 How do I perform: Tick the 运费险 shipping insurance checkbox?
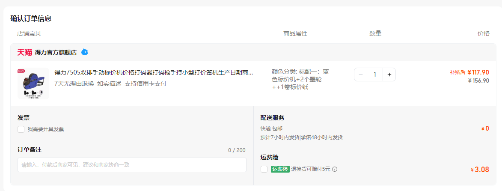click(264, 169)
